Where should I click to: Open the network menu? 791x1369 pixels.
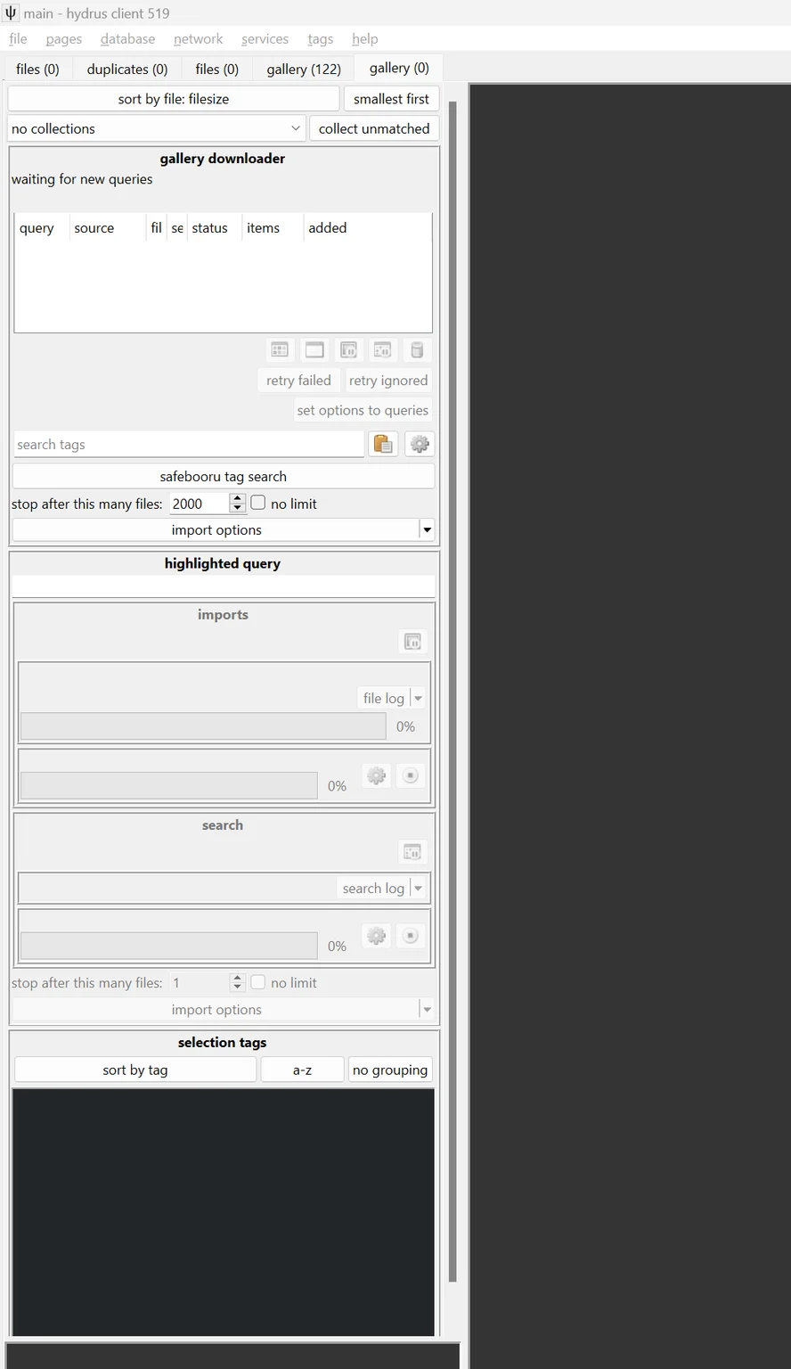[199, 39]
